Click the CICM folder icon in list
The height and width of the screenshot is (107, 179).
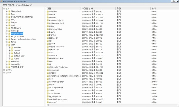point(48,26)
